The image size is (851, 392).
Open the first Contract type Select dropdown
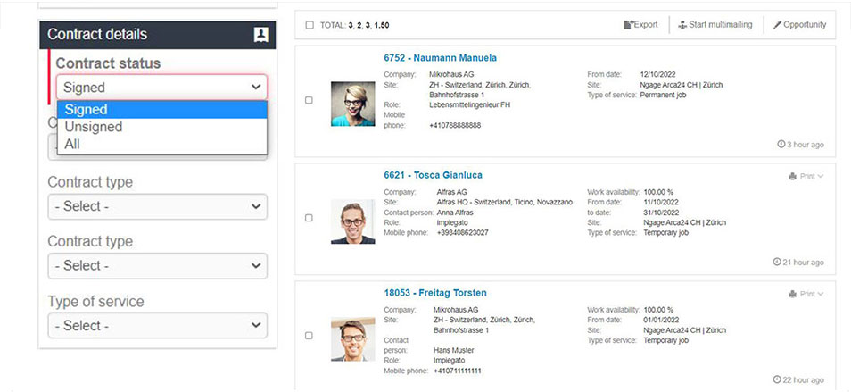click(x=157, y=206)
